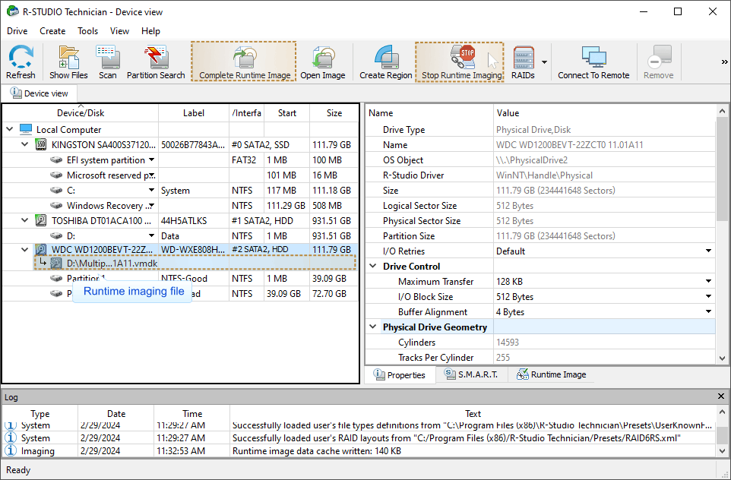Click the Remove toolbar icon

pos(658,62)
